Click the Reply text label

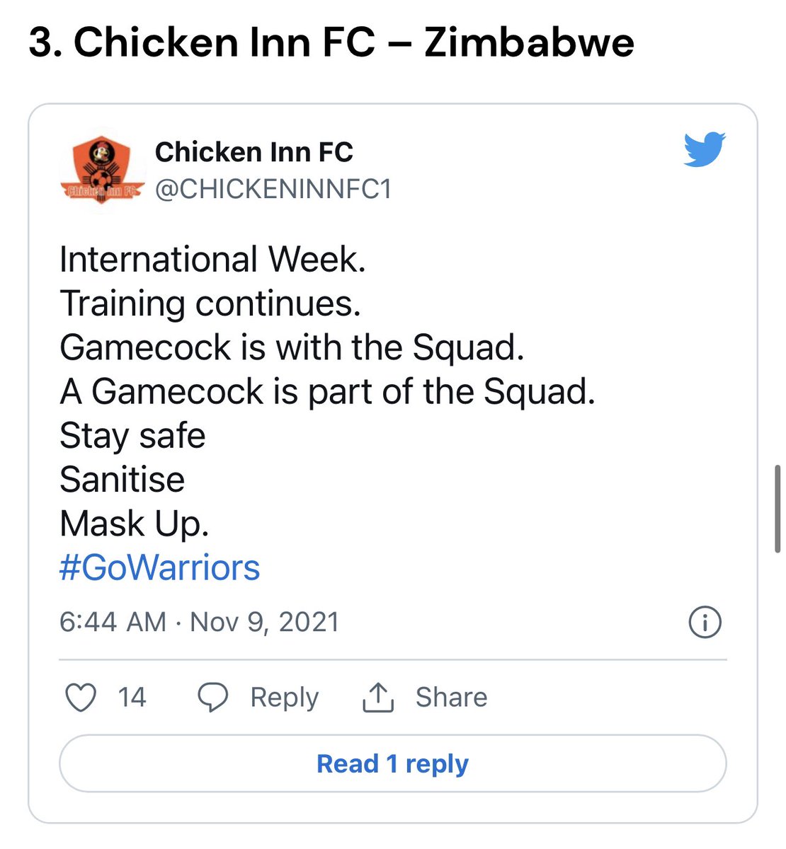click(x=285, y=698)
